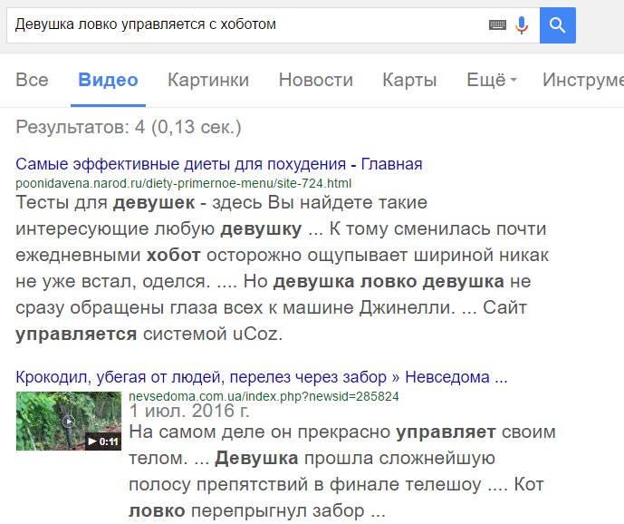Click the blue magnifier search button
Image resolution: width=624 pixels, height=524 pixels.
(x=558, y=25)
